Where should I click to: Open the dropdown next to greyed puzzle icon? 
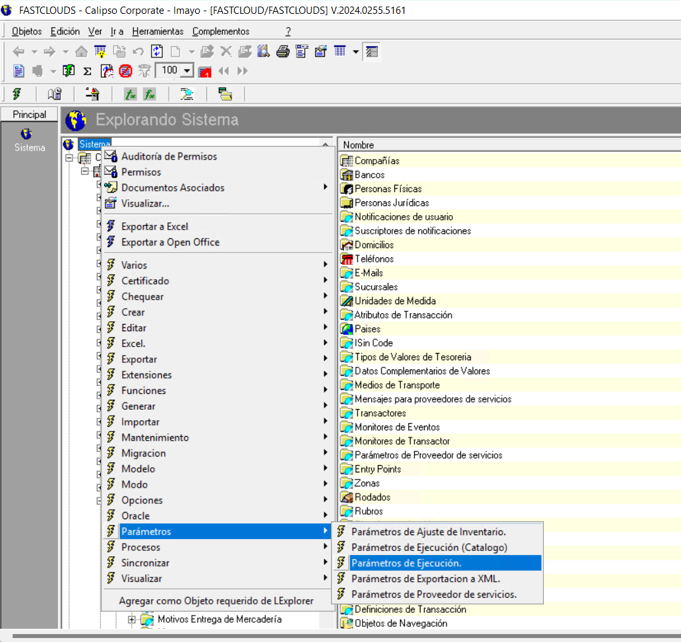[53, 71]
